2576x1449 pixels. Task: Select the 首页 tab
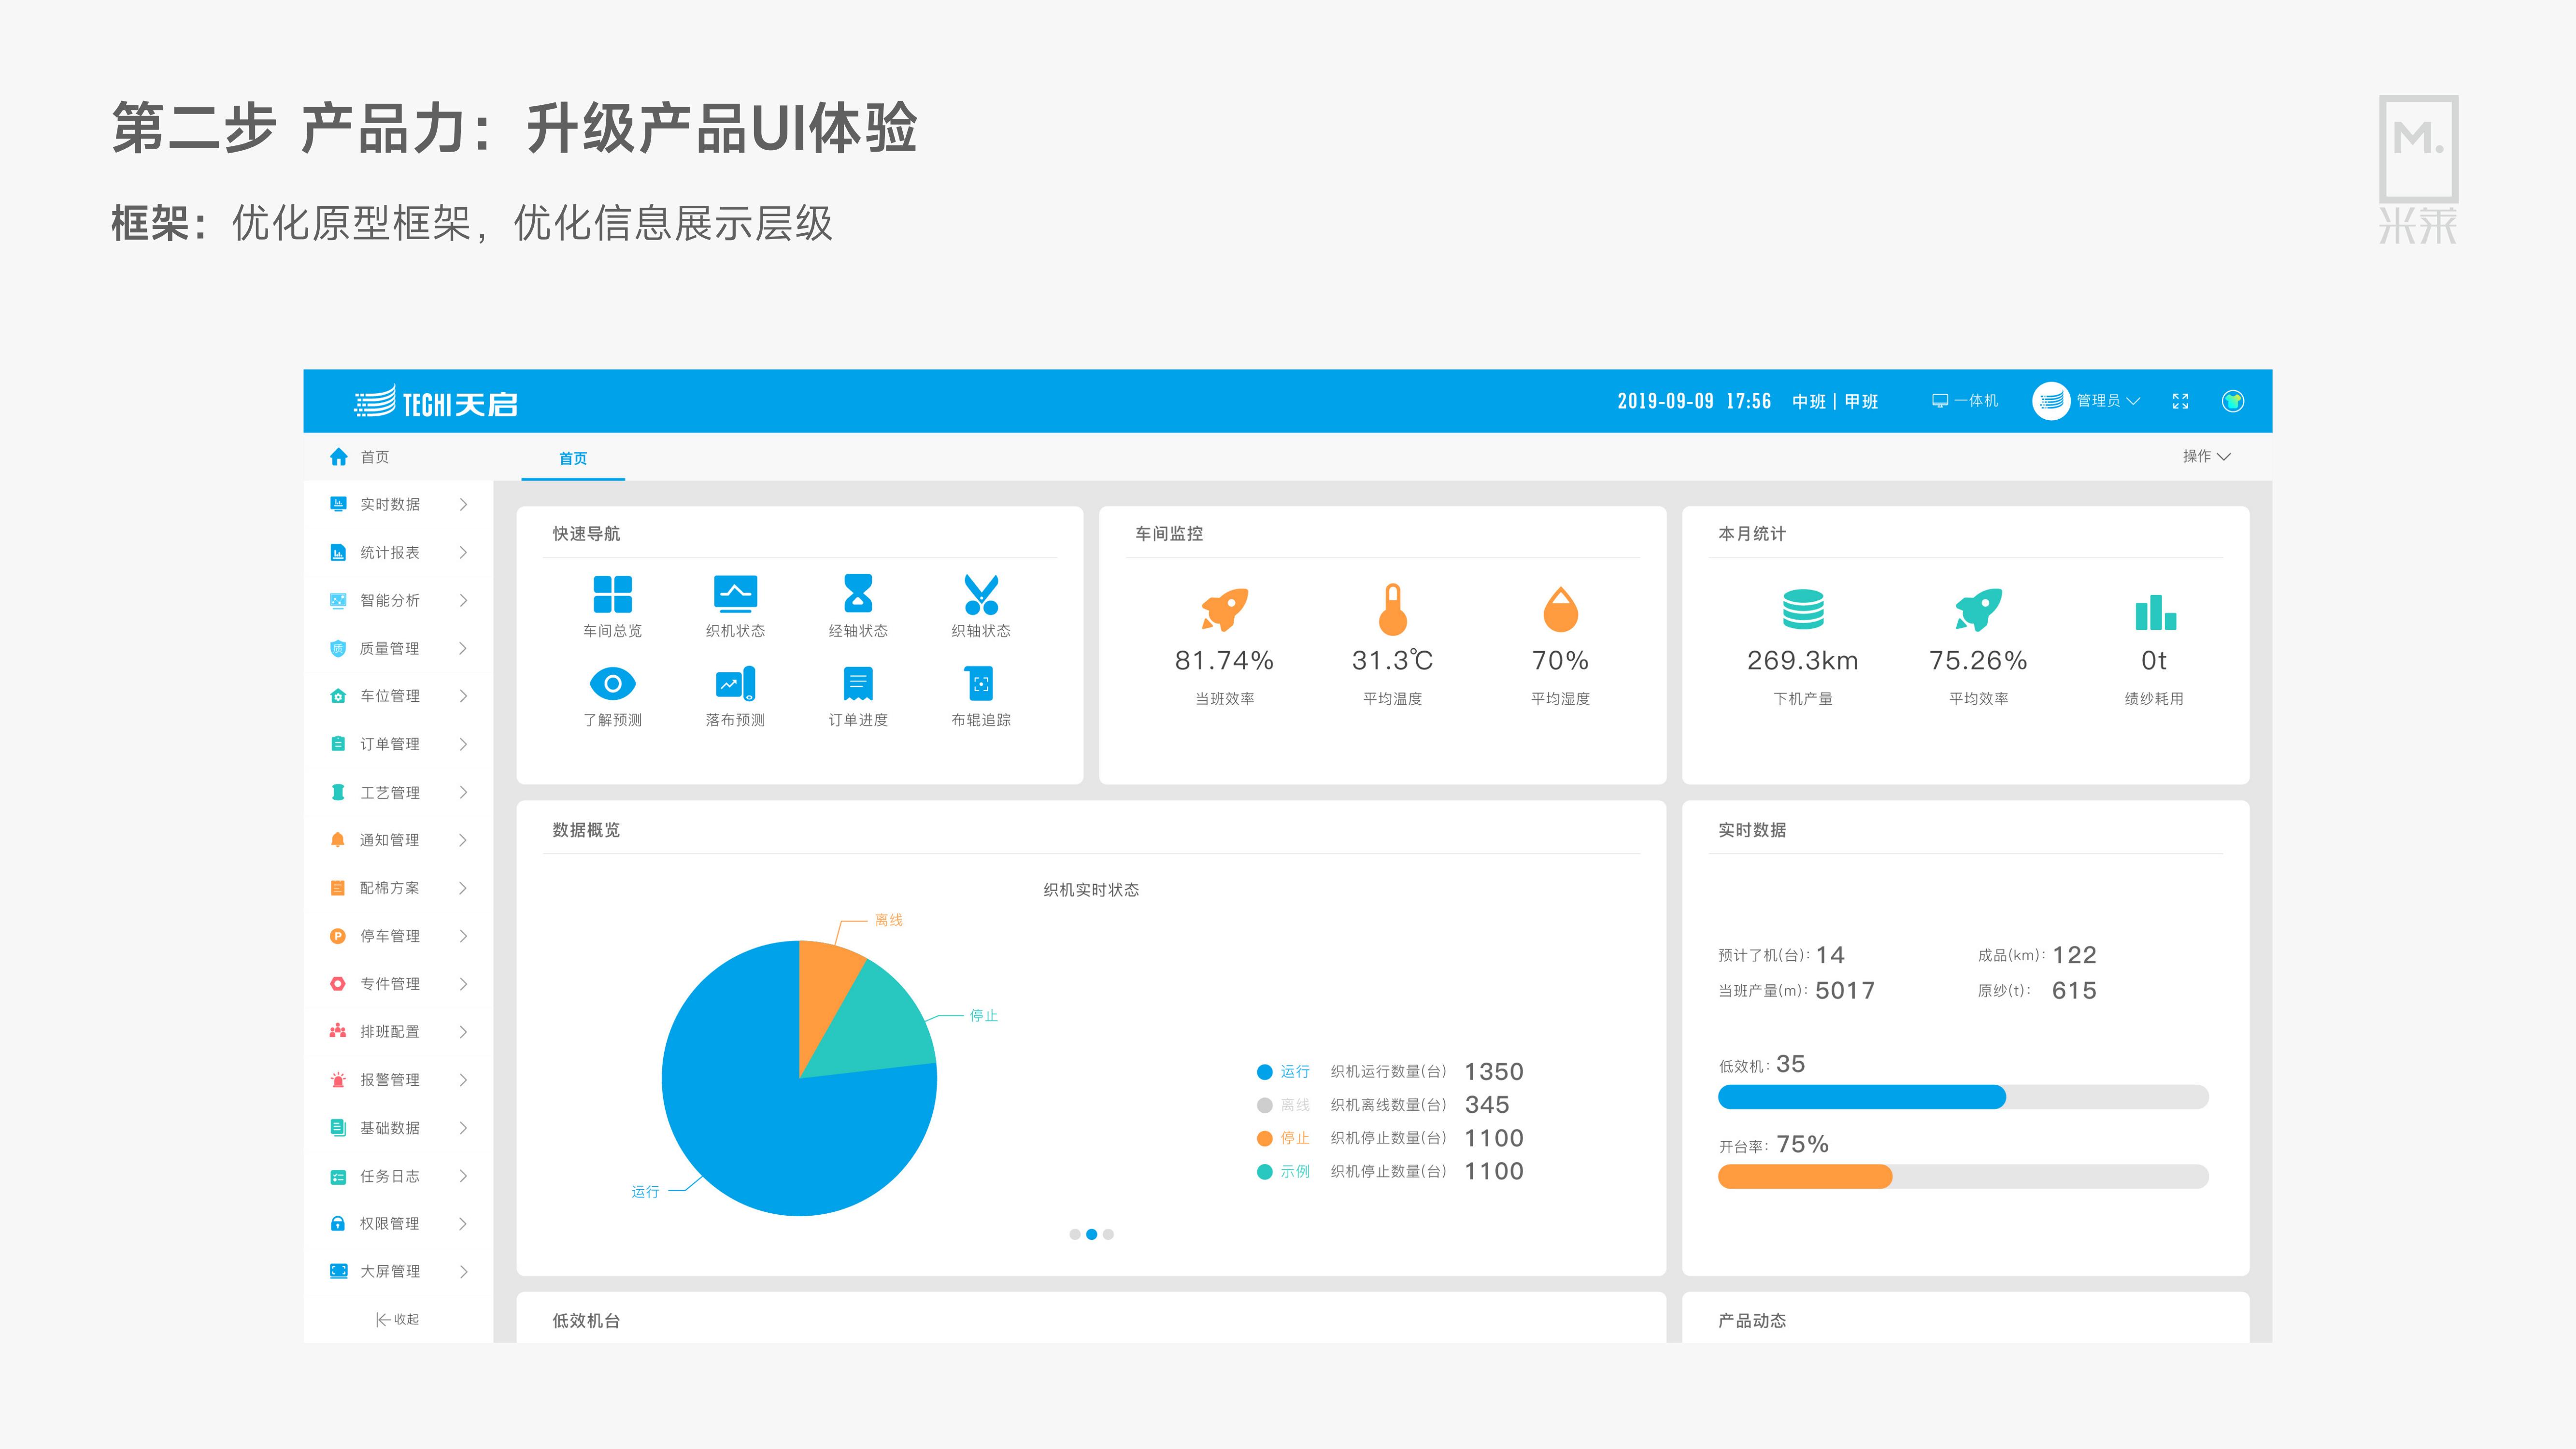click(573, 458)
